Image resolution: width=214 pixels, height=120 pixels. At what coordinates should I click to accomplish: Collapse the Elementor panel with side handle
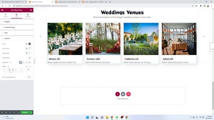click(x=34, y=61)
